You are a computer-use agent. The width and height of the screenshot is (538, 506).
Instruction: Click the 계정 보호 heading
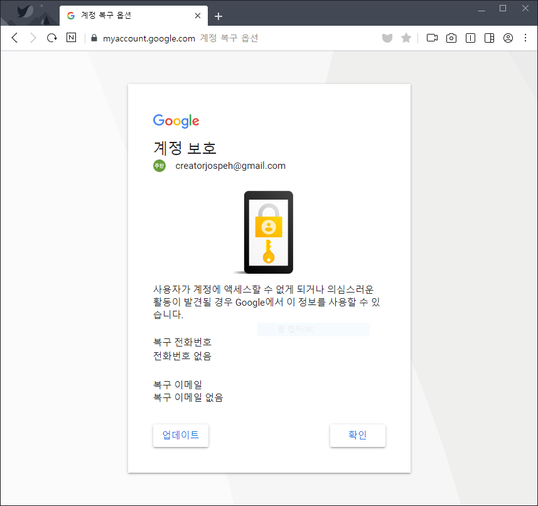(185, 148)
